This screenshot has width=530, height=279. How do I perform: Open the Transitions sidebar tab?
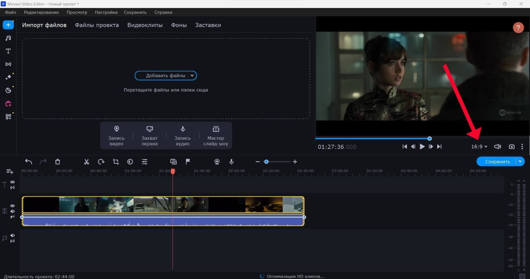(x=8, y=64)
